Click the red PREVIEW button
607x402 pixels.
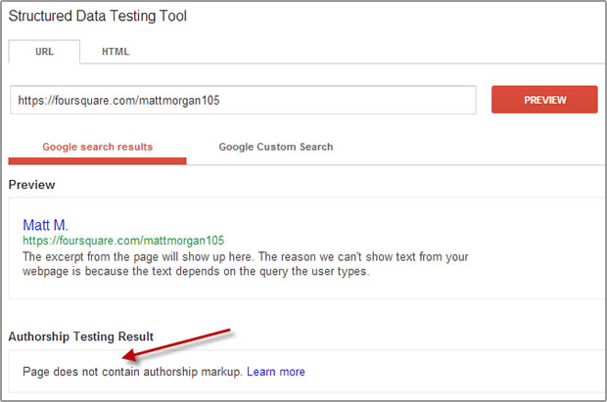point(544,100)
